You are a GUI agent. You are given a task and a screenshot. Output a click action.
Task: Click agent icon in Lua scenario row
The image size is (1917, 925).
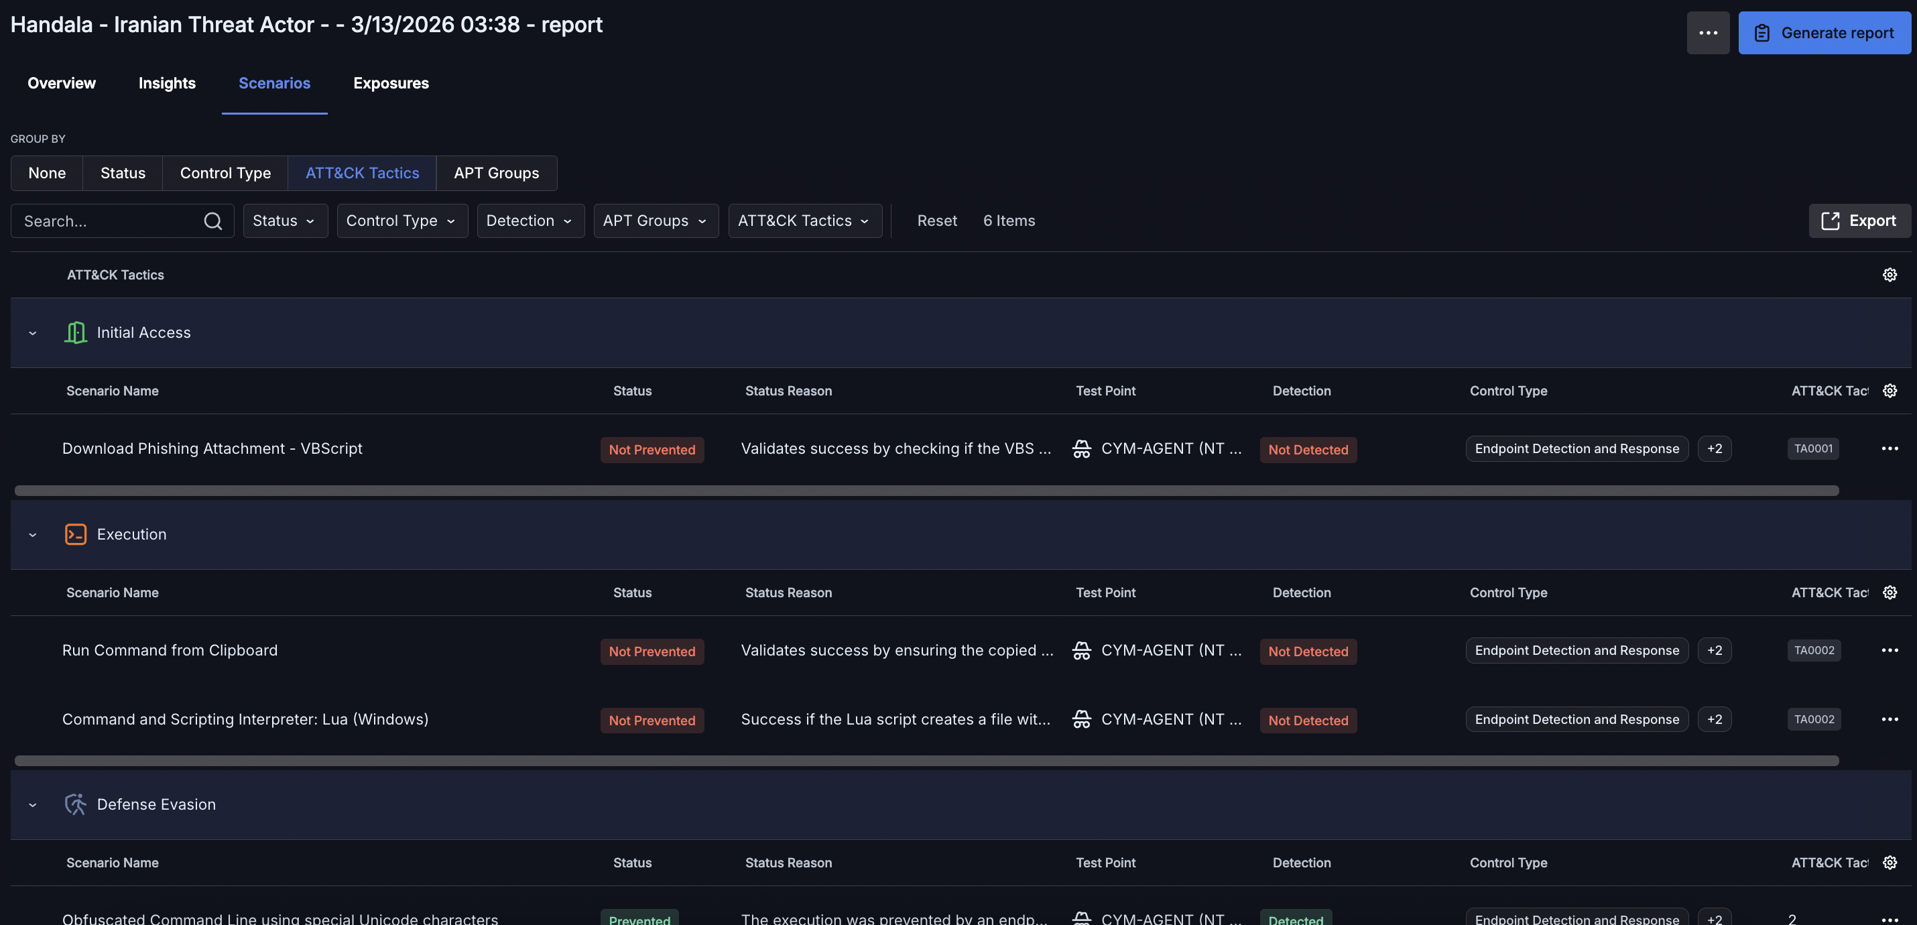[x=1081, y=720]
